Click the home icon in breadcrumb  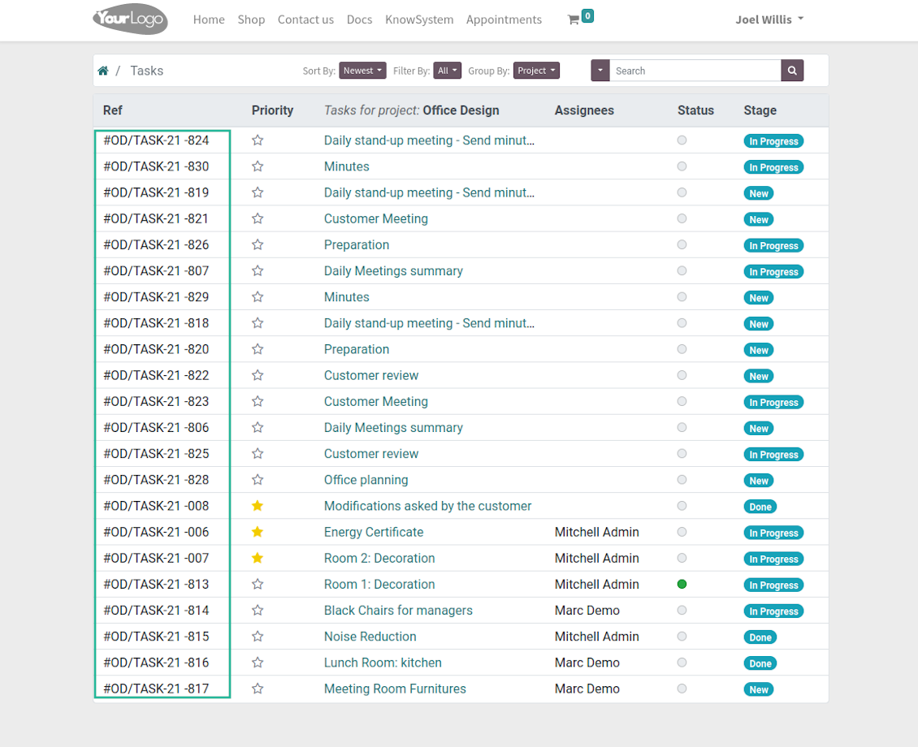coord(103,71)
